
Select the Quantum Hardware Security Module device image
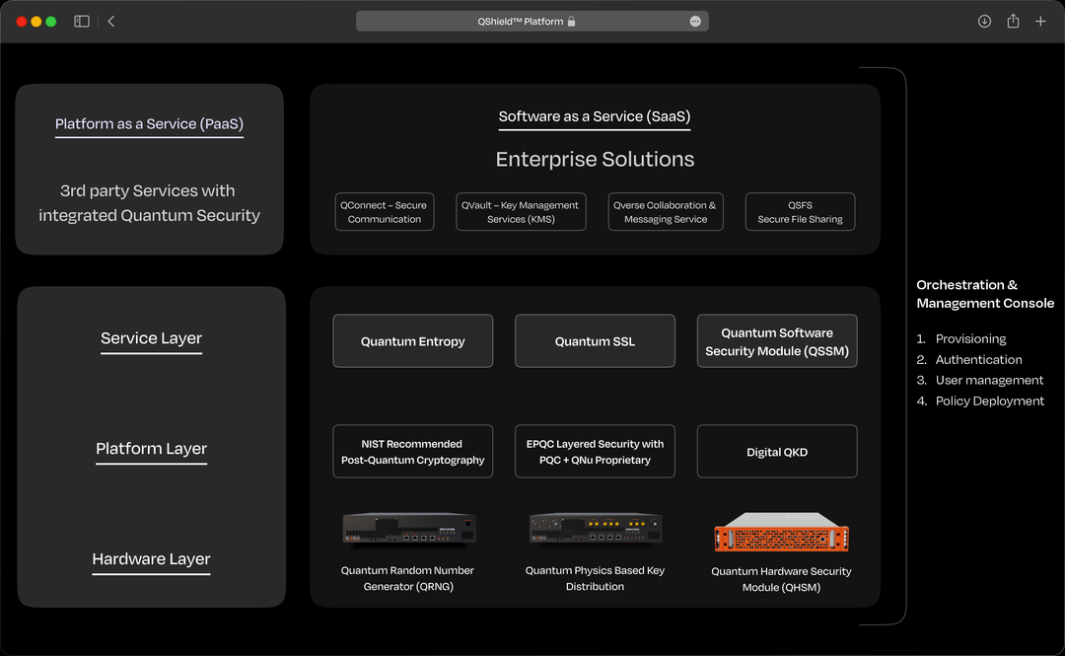[781, 531]
